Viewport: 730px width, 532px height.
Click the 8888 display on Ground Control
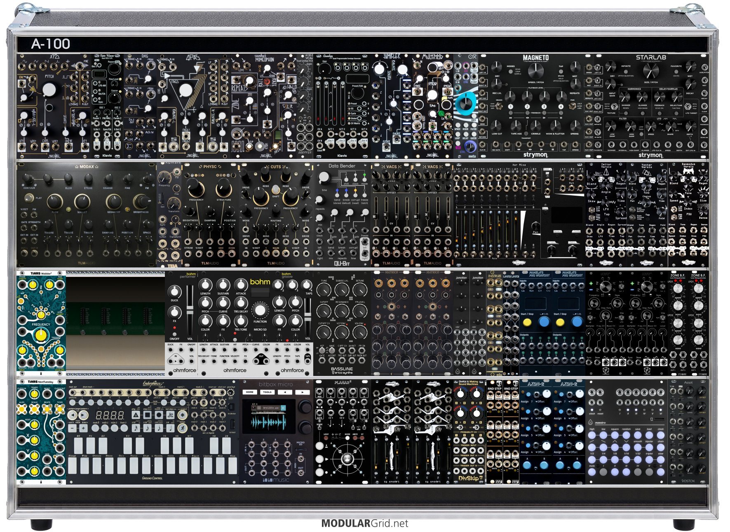[x=111, y=415]
